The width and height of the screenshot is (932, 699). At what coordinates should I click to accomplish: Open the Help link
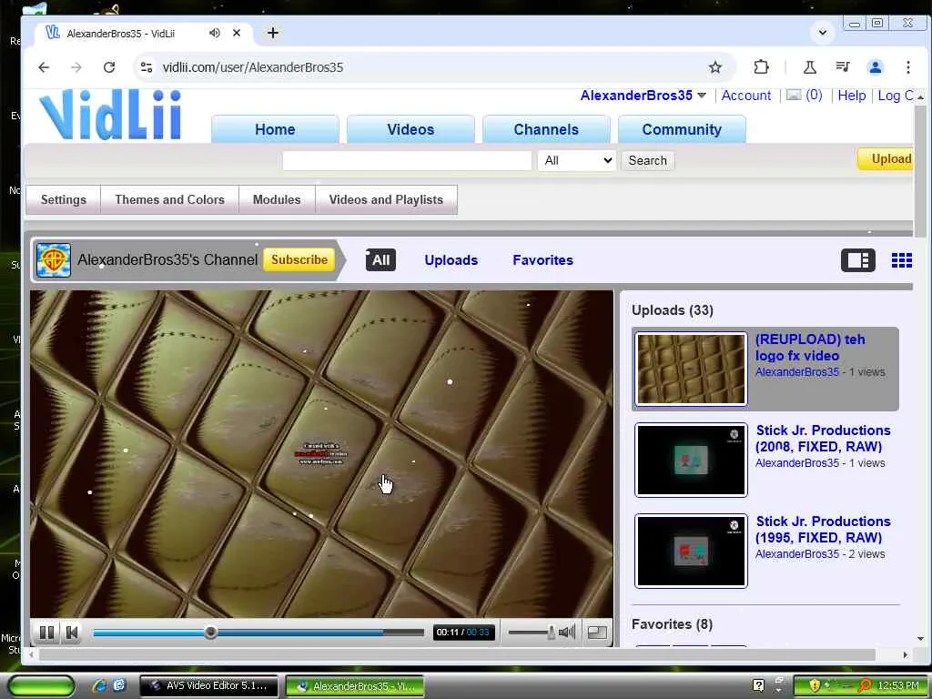[851, 95]
